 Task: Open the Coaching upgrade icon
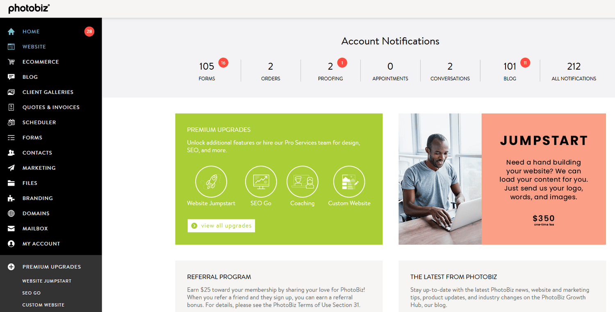[x=303, y=181]
